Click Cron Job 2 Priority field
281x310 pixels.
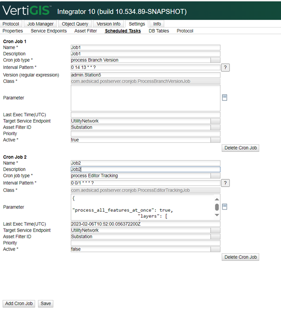coord(145,243)
